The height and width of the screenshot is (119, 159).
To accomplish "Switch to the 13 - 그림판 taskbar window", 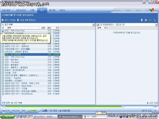I will click(95, 117).
